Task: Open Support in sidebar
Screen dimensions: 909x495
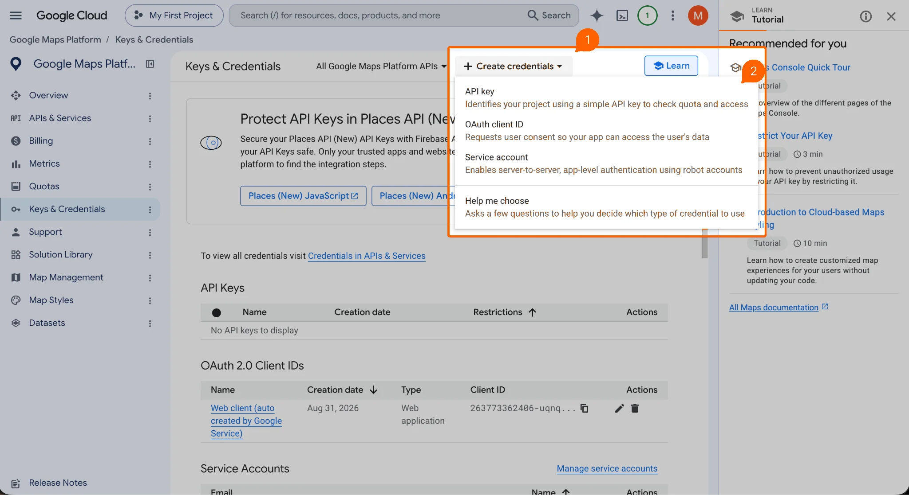Action: coord(45,232)
